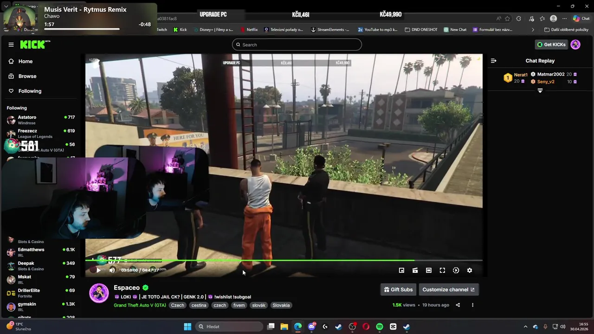The width and height of the screenshot is (594, 334).
Task: Show hidden system tray icons
Action: coord(525,327)
